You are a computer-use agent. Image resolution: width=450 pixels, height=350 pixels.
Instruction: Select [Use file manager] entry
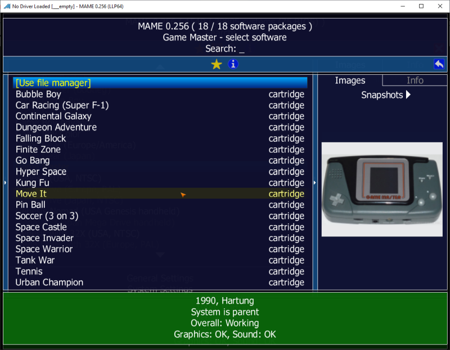[160, 83]
